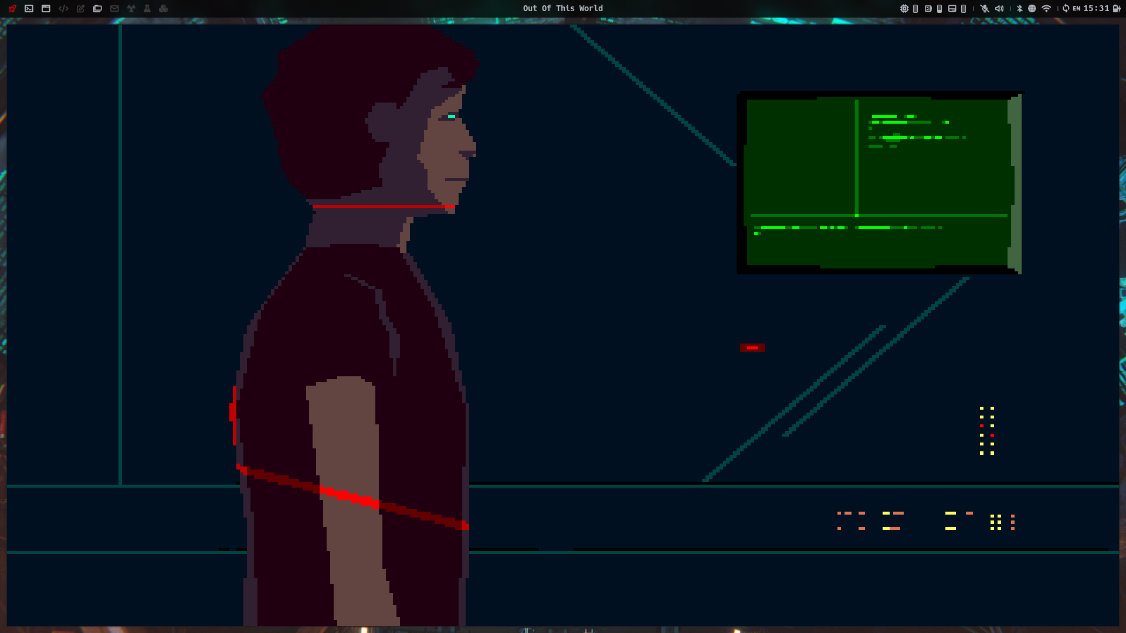Toggle Wi-Fi off in the system tray
The image size is (1126, 633).
coord(1046,8)
